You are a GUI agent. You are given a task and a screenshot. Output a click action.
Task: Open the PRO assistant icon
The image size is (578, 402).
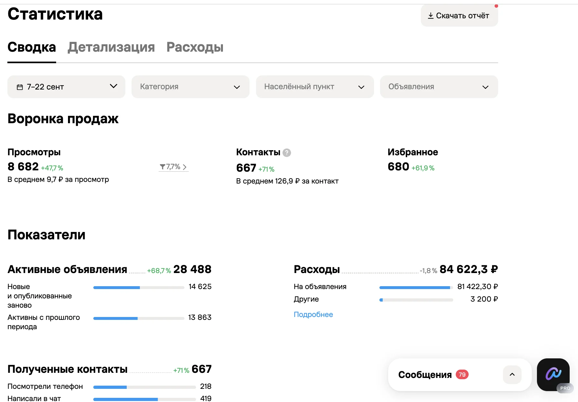[553, 374]
